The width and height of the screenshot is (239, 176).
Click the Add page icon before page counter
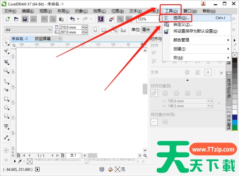tap(19, 155)
